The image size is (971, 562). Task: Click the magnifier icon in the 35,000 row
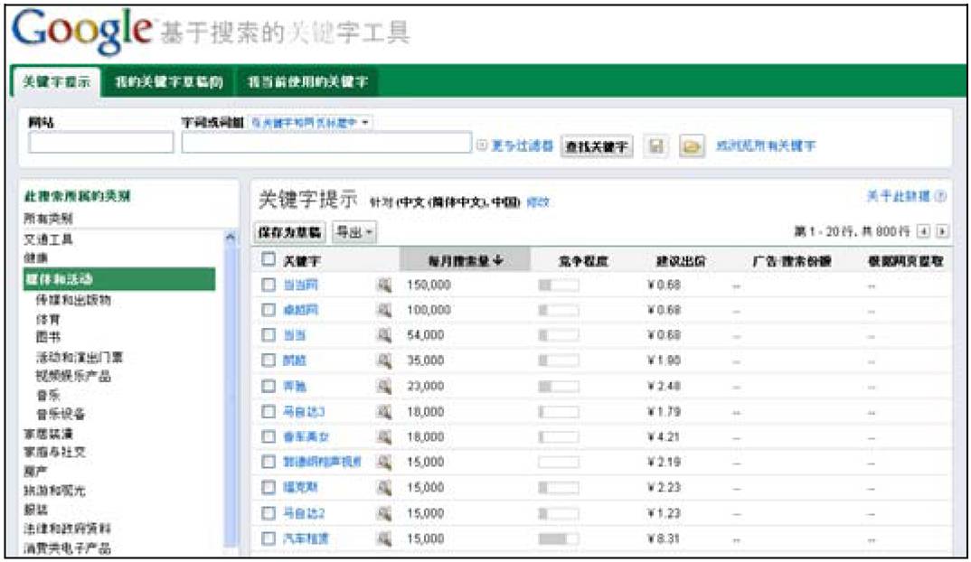(384, 361)
